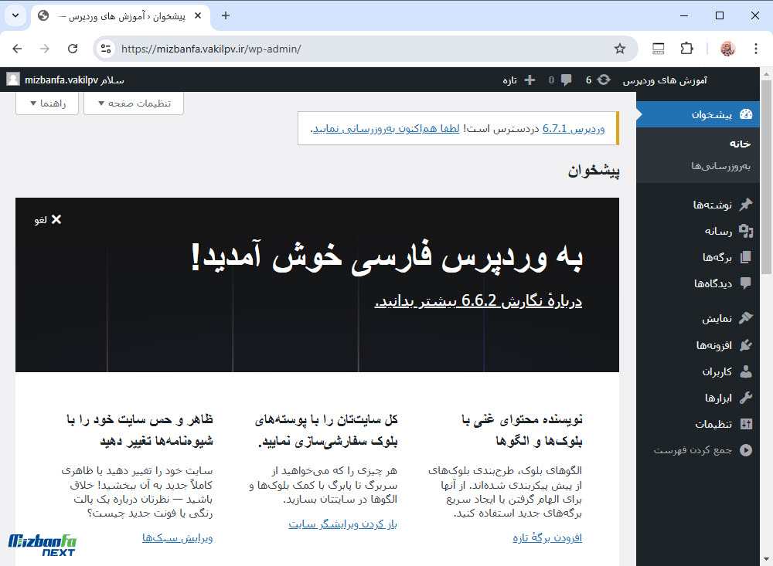This screenshot has height=566, width=773.
Task: Click the scrollbar down arrow
Action: tap(766, 559)
